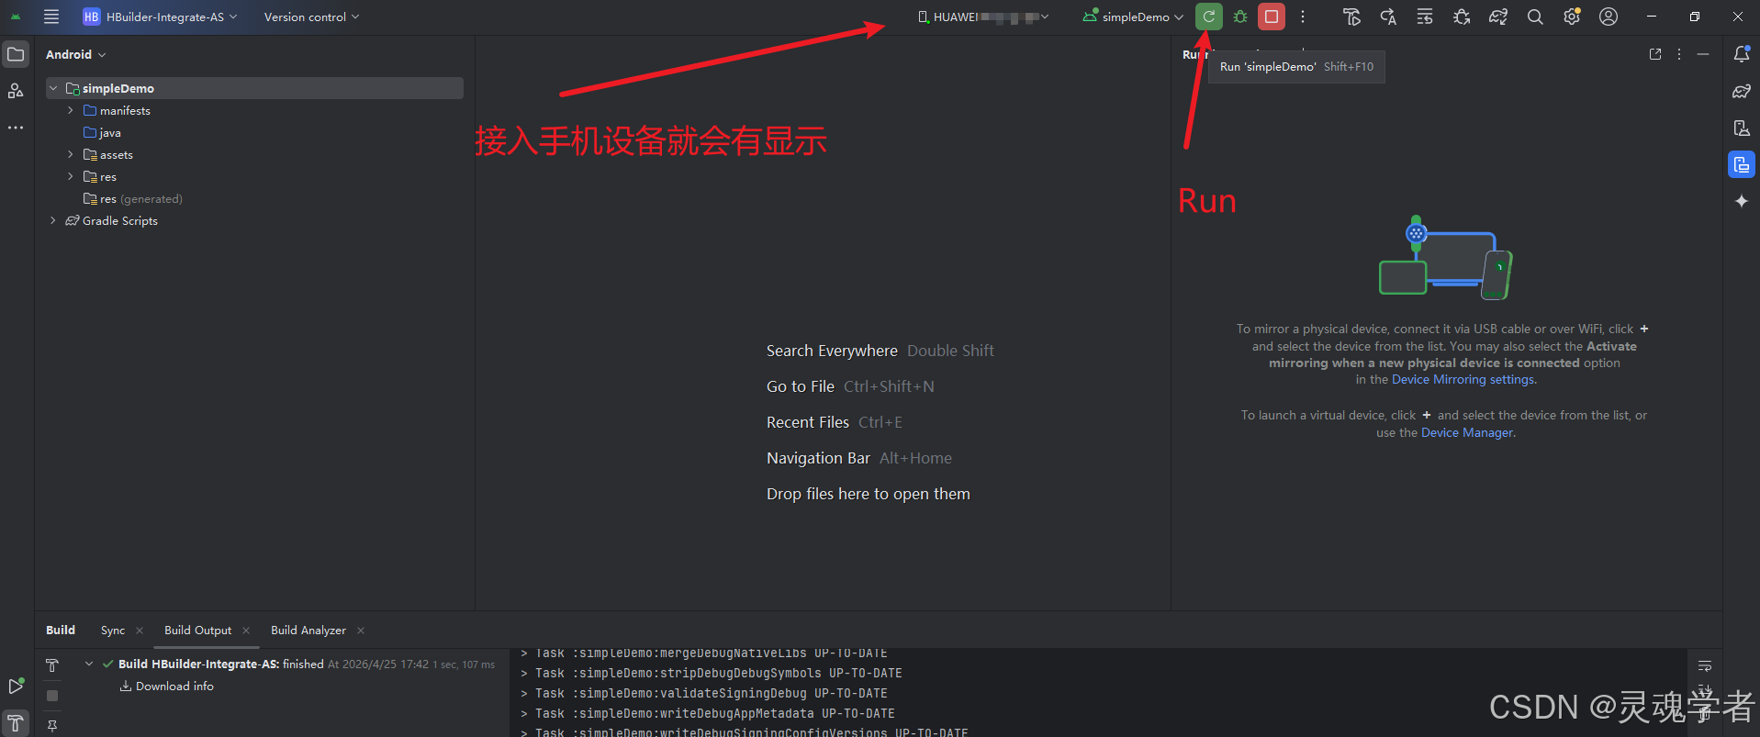
Task: Click the stripDebugDebugSymbols task line
Action: coord(712,673)
